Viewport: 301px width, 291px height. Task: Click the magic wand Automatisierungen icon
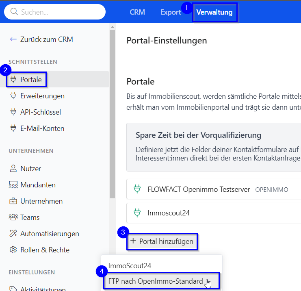(13, 234)
